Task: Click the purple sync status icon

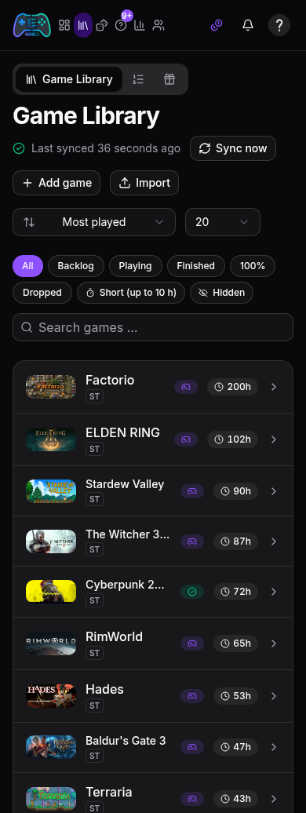Action: (217, 25)
